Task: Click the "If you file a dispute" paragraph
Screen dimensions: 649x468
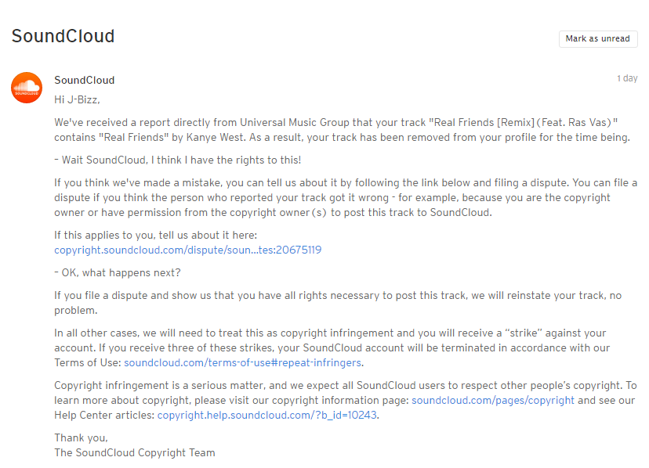Action: click(337, 303)
